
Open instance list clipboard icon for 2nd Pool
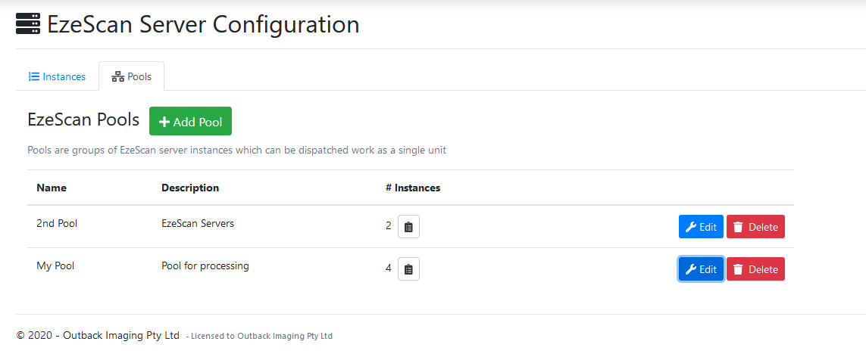coord(408,227)
